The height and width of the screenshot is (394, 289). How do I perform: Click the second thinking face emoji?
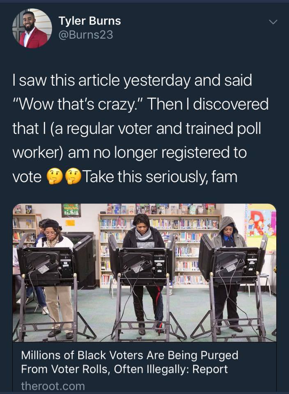click(x=73, y=176)
